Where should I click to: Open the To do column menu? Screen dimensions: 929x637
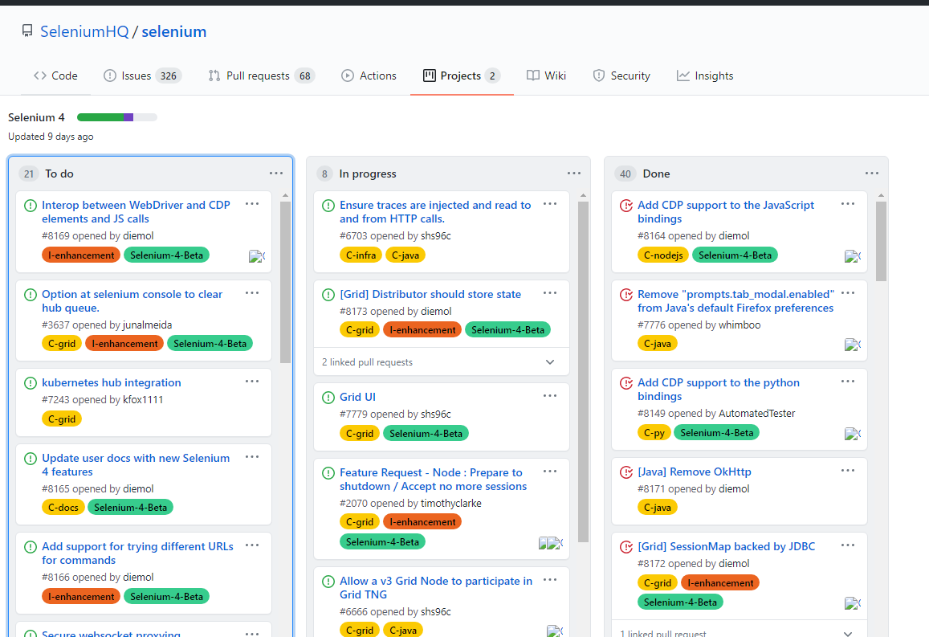click(x=276, y=173)
